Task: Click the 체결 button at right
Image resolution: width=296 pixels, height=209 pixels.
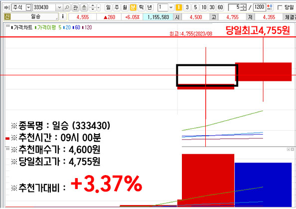Action: pyautogui.click(x=290, y=17)
